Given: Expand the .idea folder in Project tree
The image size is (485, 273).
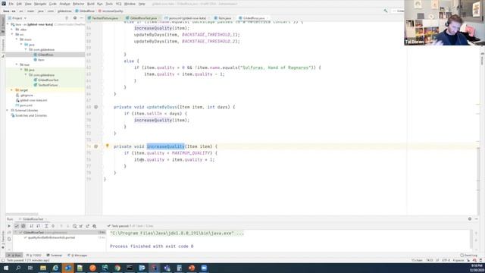Looking at the screenshot, I should (x=12, y=30).
